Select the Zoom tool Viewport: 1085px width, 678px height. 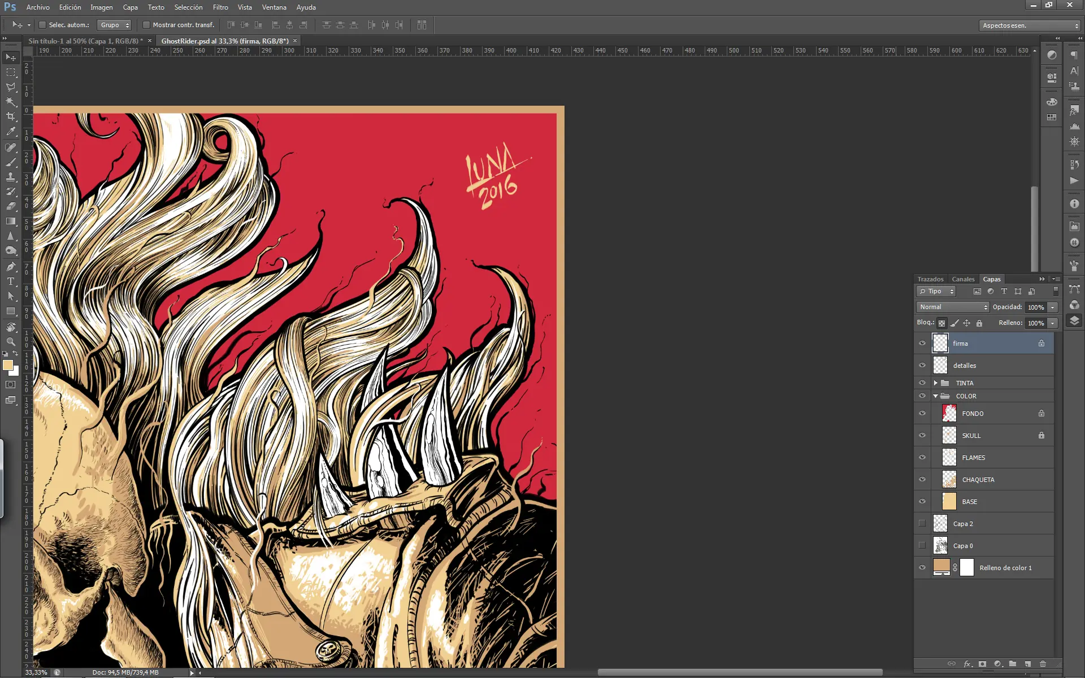click(x=11, y=342)
